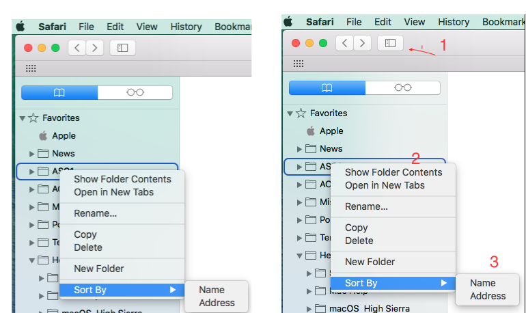Choose New Folder in left context menu
526x313 pixels.
(x=122, y=269)
